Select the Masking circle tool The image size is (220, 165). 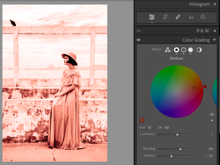pos(203,17)
